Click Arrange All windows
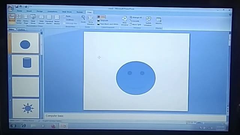The width and height of the screenshot is (240, 135). click(136, 18)
